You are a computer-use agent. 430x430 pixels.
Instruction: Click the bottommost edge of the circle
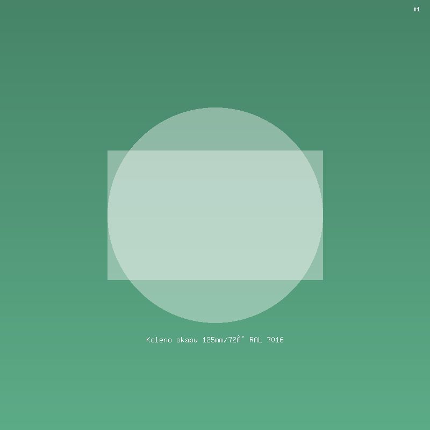pos(215,322)
